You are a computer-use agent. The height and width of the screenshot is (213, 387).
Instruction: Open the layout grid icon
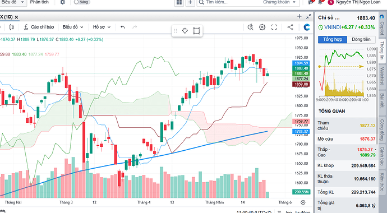179,2
